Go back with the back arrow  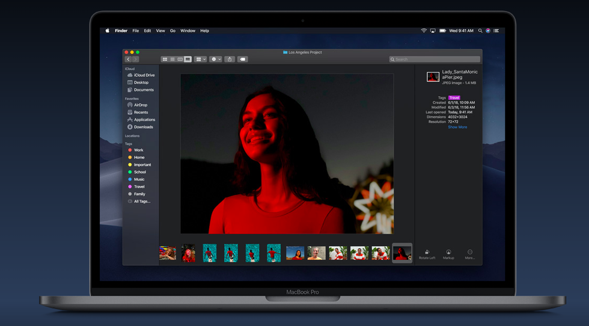coord(128,60)
